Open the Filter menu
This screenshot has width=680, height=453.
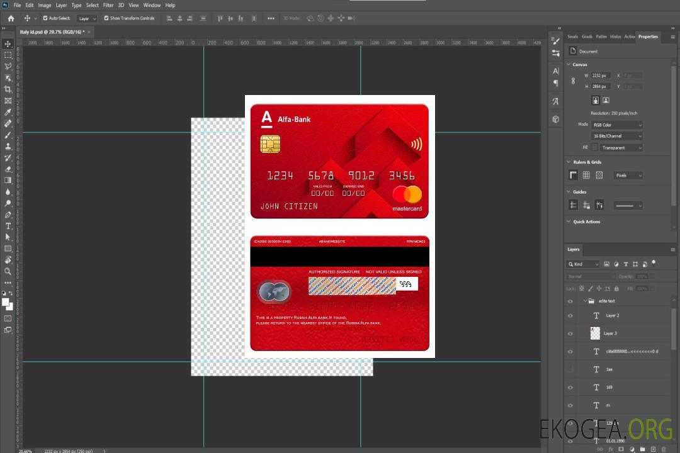(x=108, y=5)
